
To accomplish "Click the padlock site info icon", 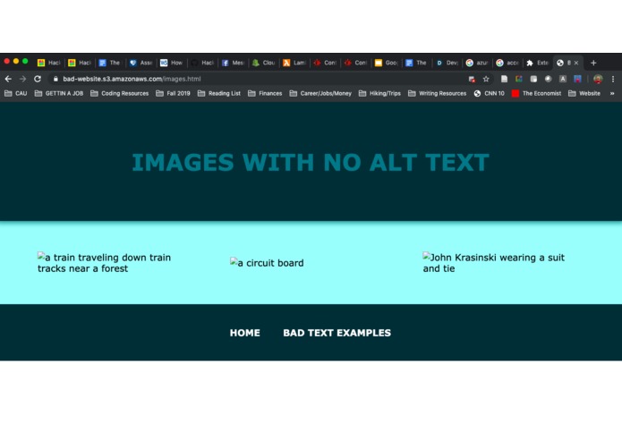I will tap(55, 79).
